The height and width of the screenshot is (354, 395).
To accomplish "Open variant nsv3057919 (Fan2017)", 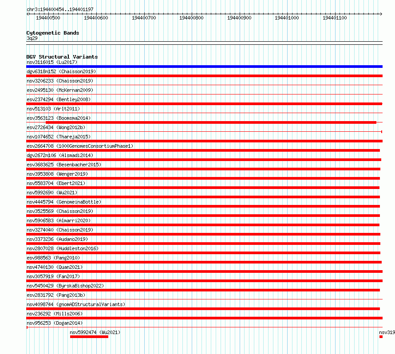I will (x=53, y=276).
